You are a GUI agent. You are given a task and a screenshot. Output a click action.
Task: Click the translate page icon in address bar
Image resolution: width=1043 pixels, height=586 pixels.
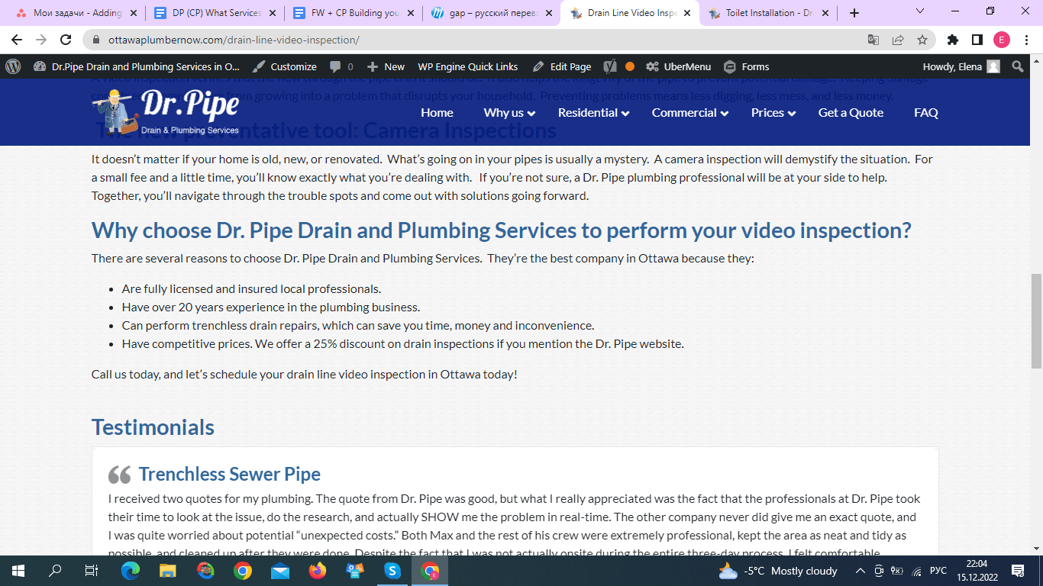coord(873,40)
